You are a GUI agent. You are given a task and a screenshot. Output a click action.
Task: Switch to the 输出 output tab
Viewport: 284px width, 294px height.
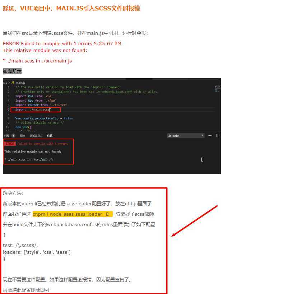[x=23, y=136]
